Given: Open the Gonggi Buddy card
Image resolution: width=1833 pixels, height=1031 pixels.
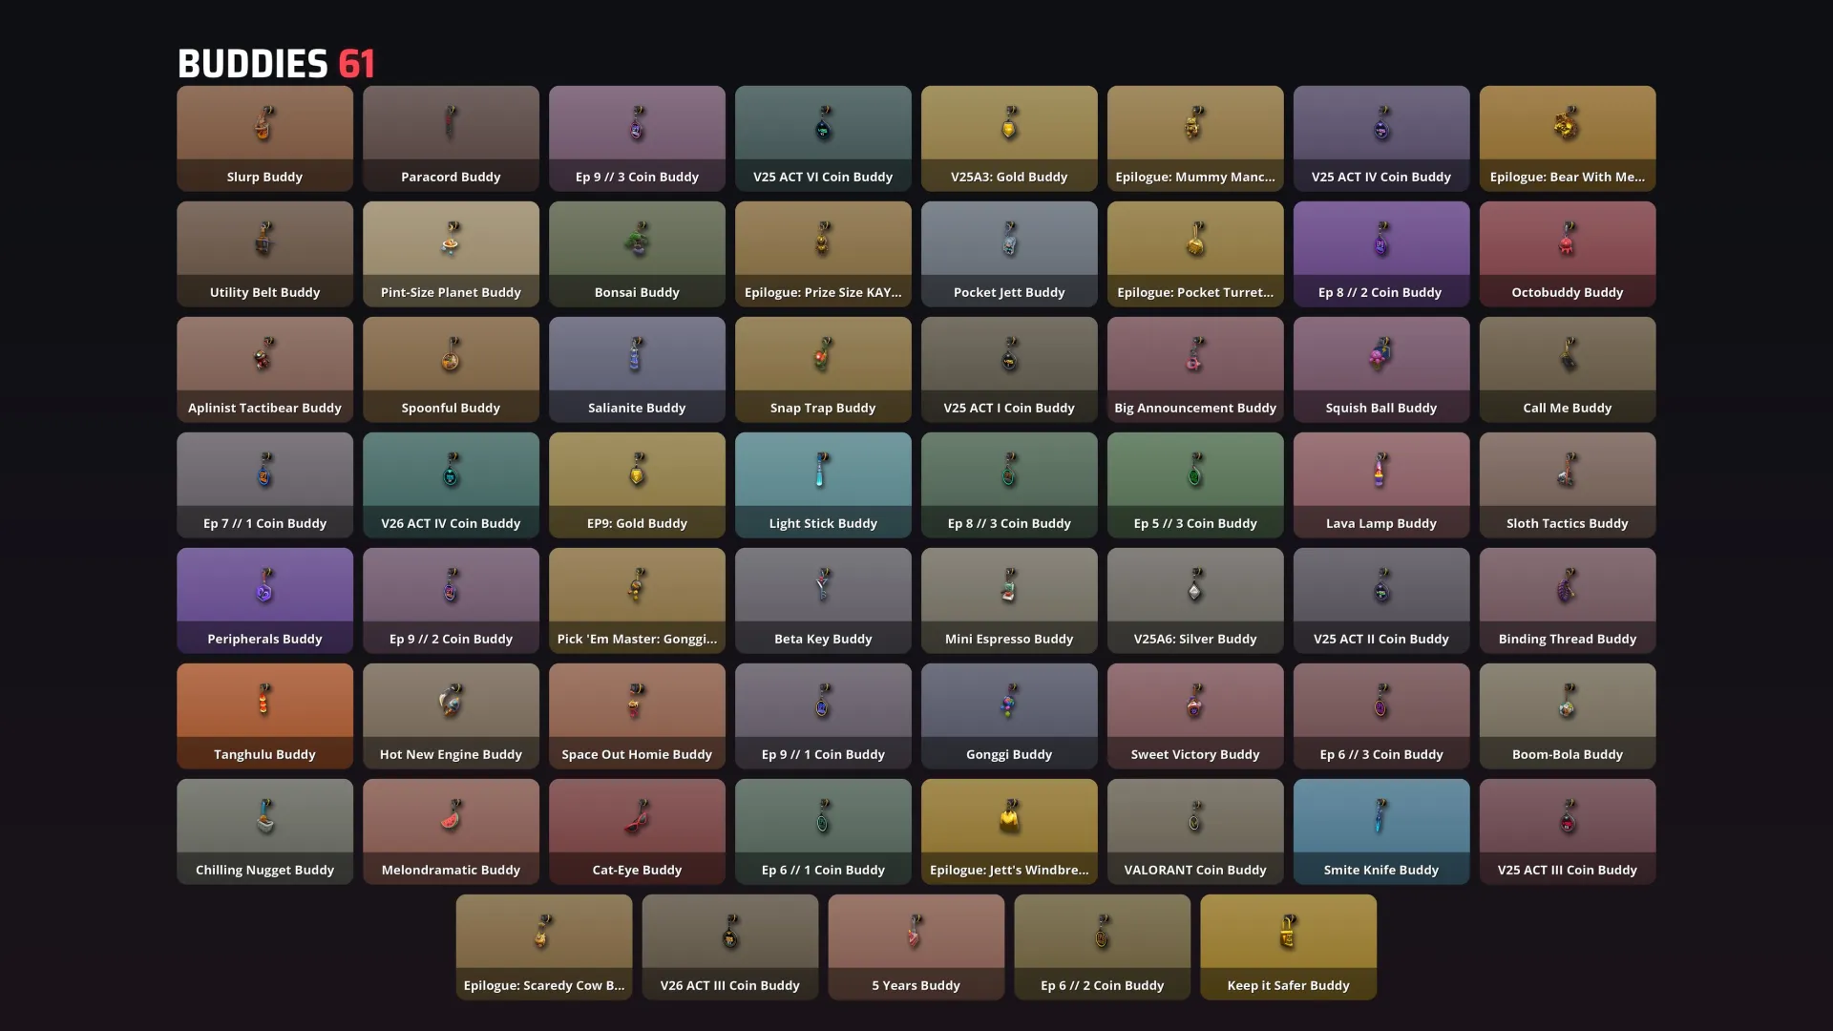Looking at the screenshot, I should click(x=1009, y=716).
